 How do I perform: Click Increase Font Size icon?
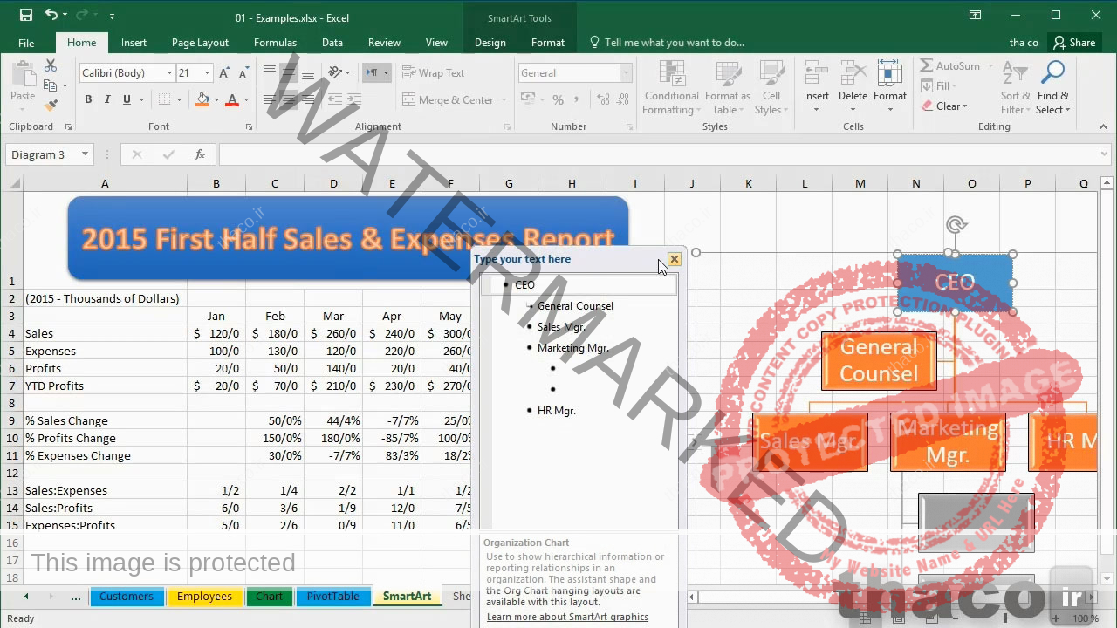pyautogui.click(x=225, y=73)
